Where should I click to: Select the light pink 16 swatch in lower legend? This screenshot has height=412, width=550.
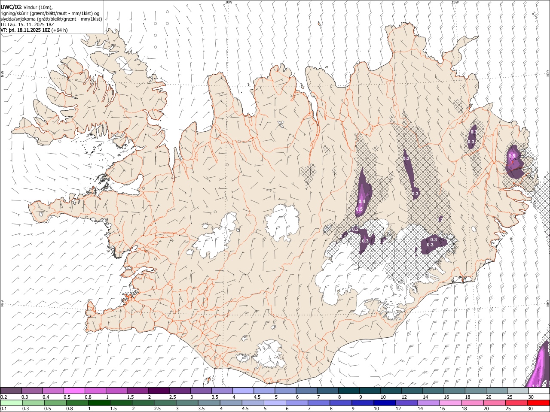[x=451, y=403]
